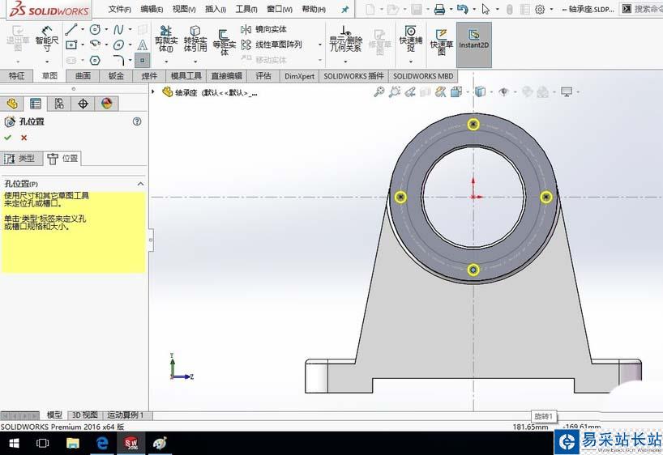Confirm hole position with green checkmark
The height and width of the screenshot is (455, 663).
8,138
